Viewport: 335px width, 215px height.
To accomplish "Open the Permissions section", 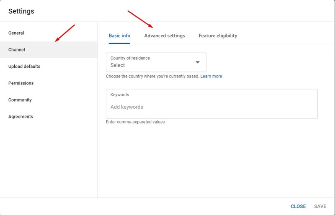I will coord(21,83).
